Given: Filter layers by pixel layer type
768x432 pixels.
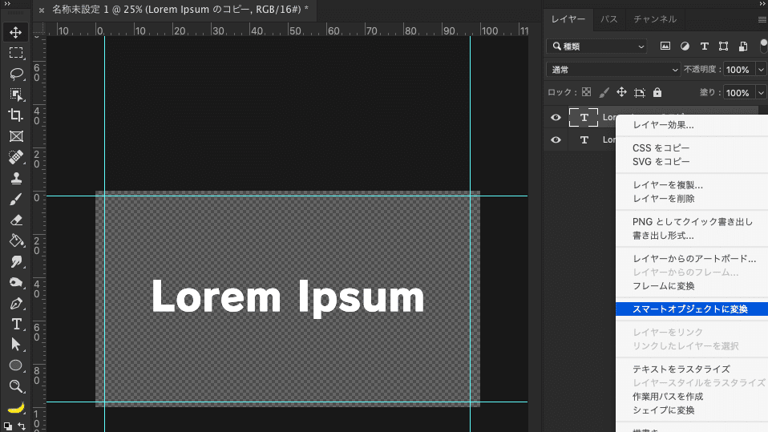Looking at the screenshot, I should click(665, 46).
